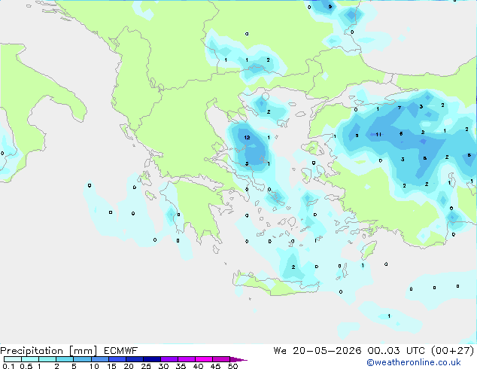This screenshot has height=369, width=477.
Task: Click the legend label '50'
Action: [232, 366]
